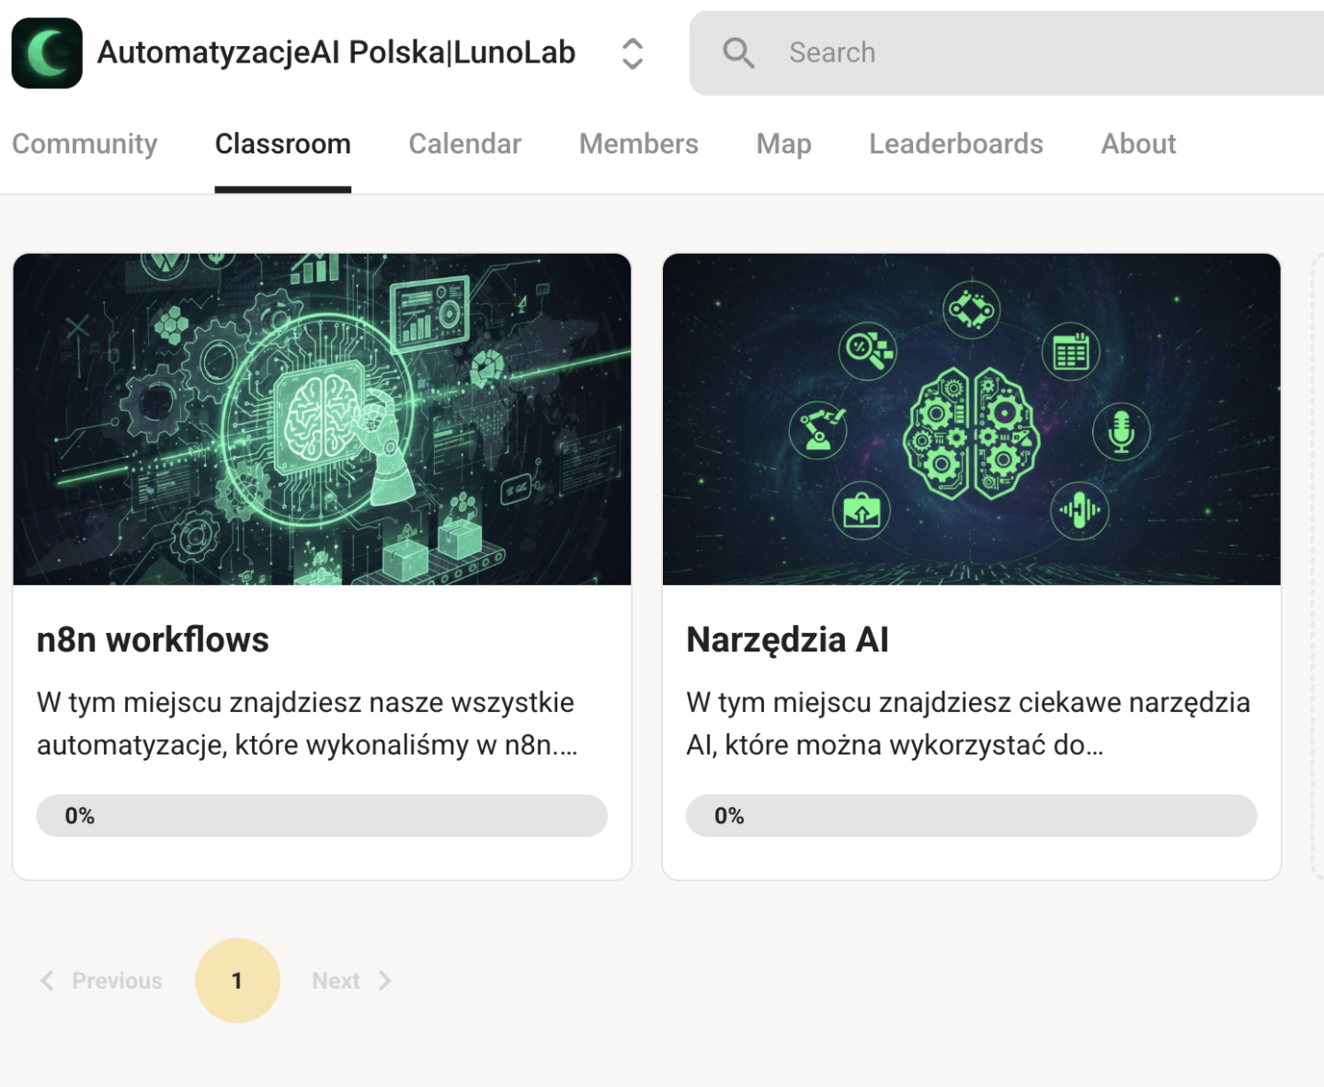Open the n8n workflows course thumbnail
1324x1087 pixels.
coord(322,419)
